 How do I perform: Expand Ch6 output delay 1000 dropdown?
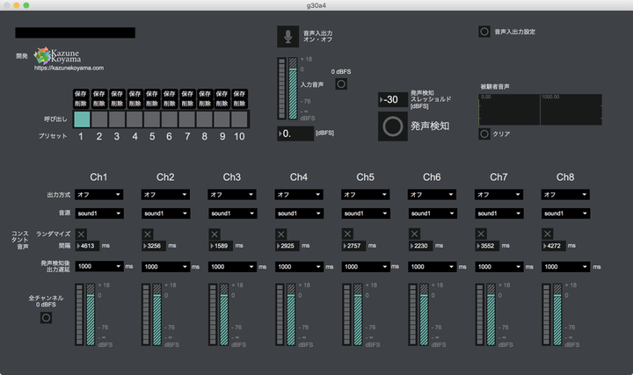click(x=433, y=266)
